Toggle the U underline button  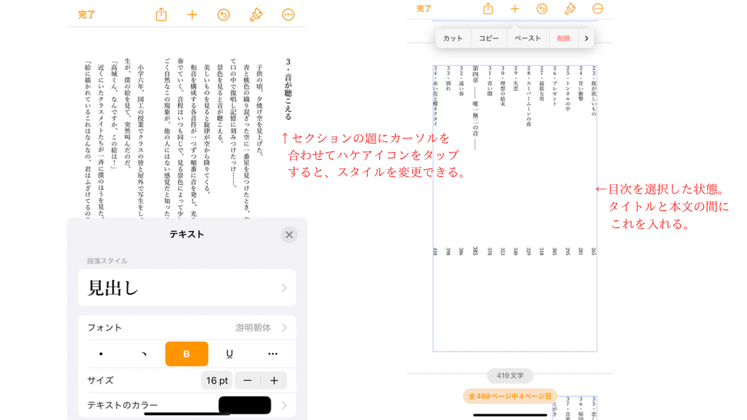pyautogui.click(x=230, y=354)
